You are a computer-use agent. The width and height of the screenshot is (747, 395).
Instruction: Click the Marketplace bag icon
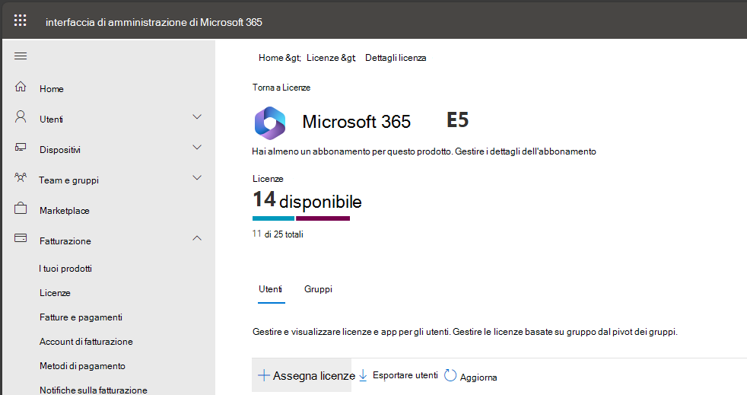click(x=21, y=209)
